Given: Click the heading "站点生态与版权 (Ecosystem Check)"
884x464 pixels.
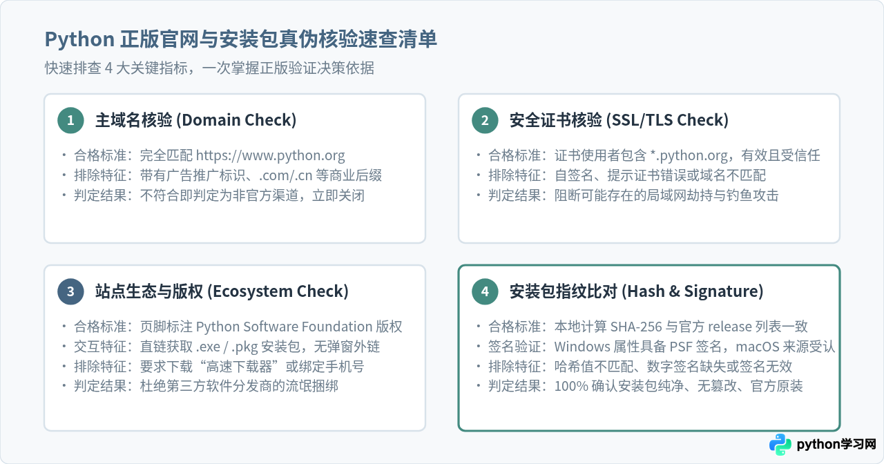Looking at the screenshot, I should [x=222, y=291].
